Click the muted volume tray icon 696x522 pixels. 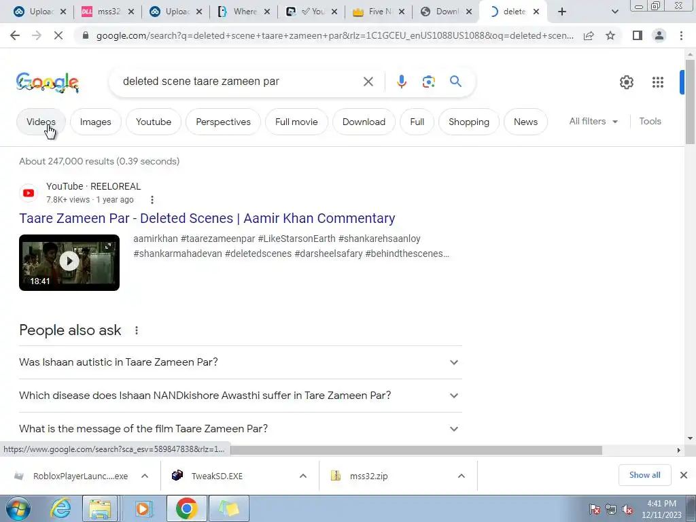tap(627, 510)
